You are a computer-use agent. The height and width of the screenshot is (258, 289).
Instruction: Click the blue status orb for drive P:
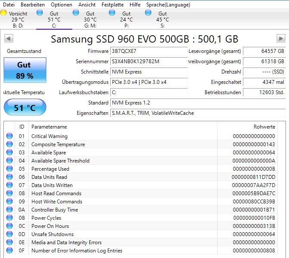coord(112,13)
